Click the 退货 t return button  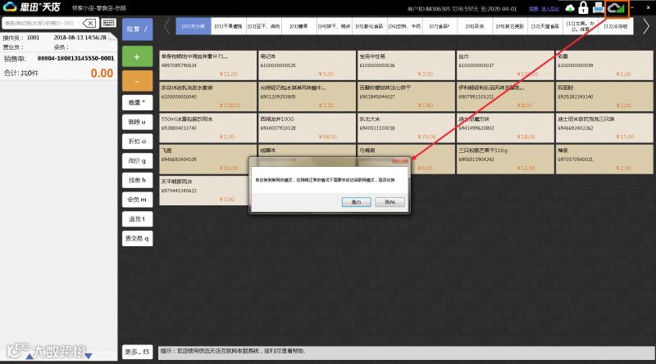(137, 219)
